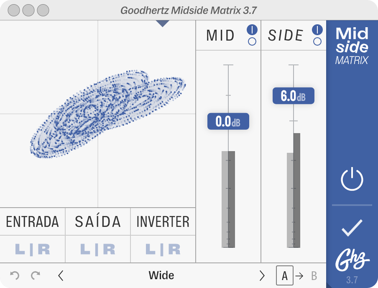Toggle the L|R mode under Saída
This screenshot has width=378, height=288.
(x=98, y=249)
